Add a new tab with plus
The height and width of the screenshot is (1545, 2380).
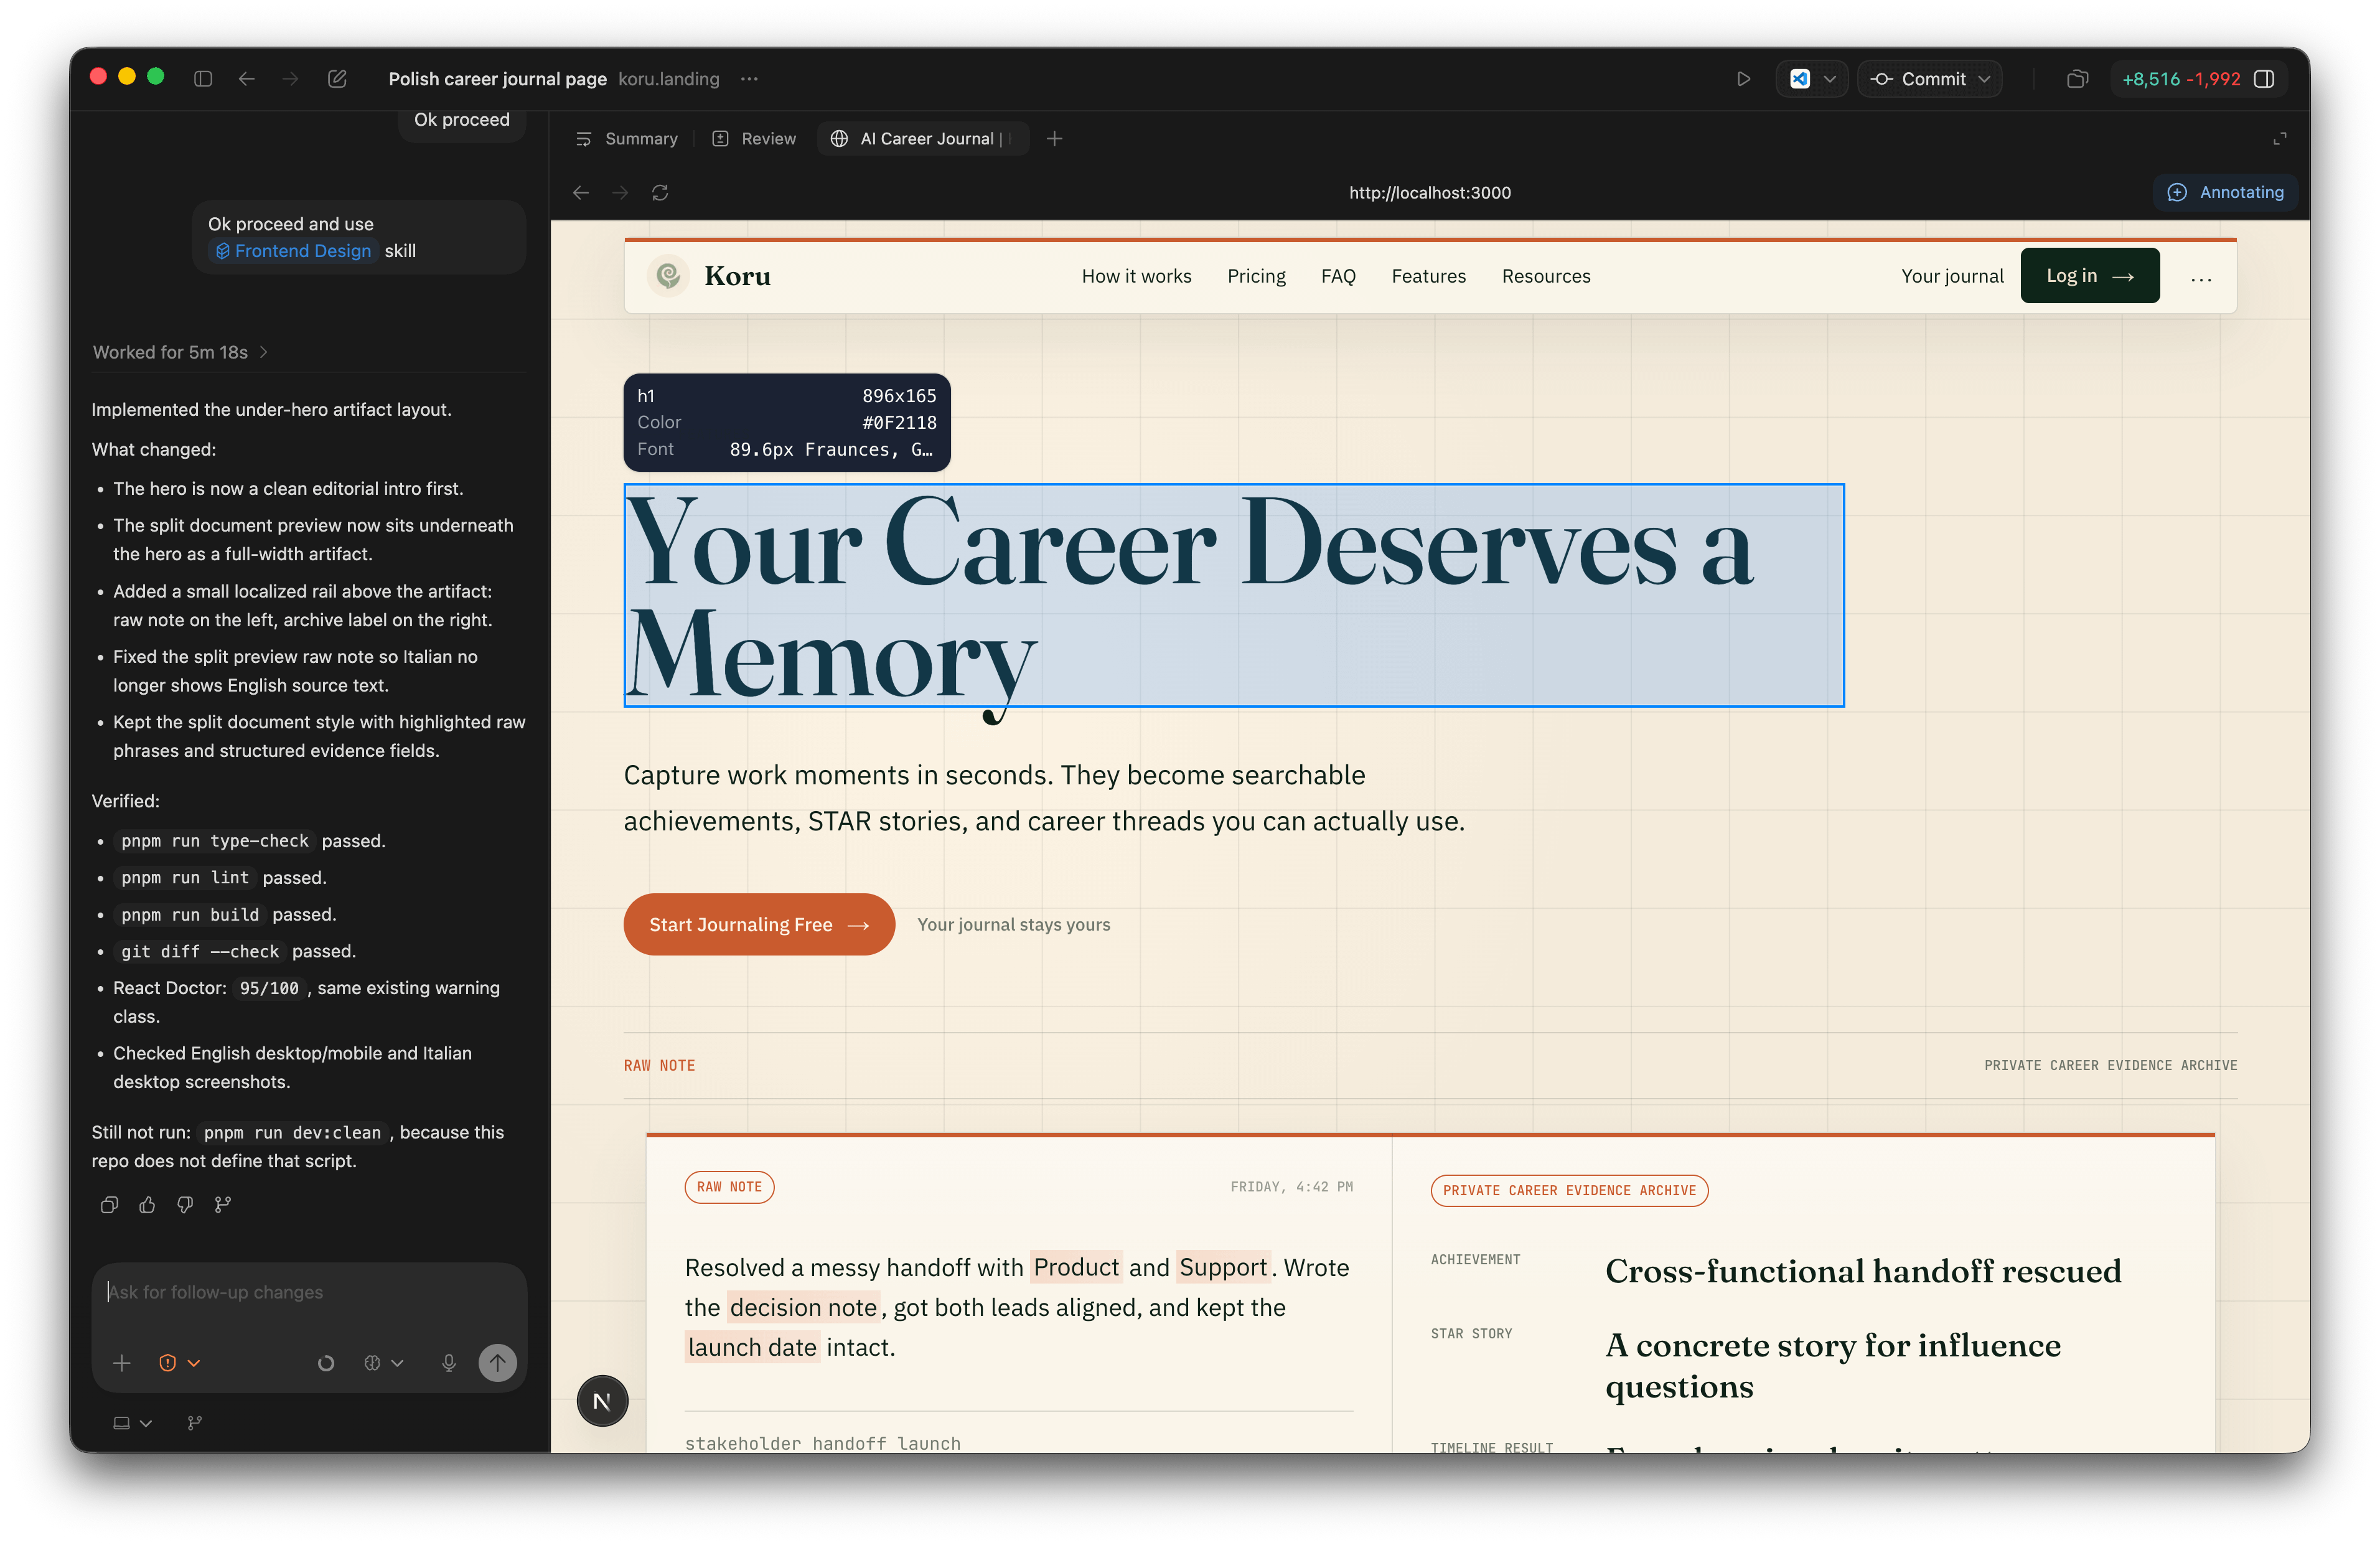click(1054, 139)
